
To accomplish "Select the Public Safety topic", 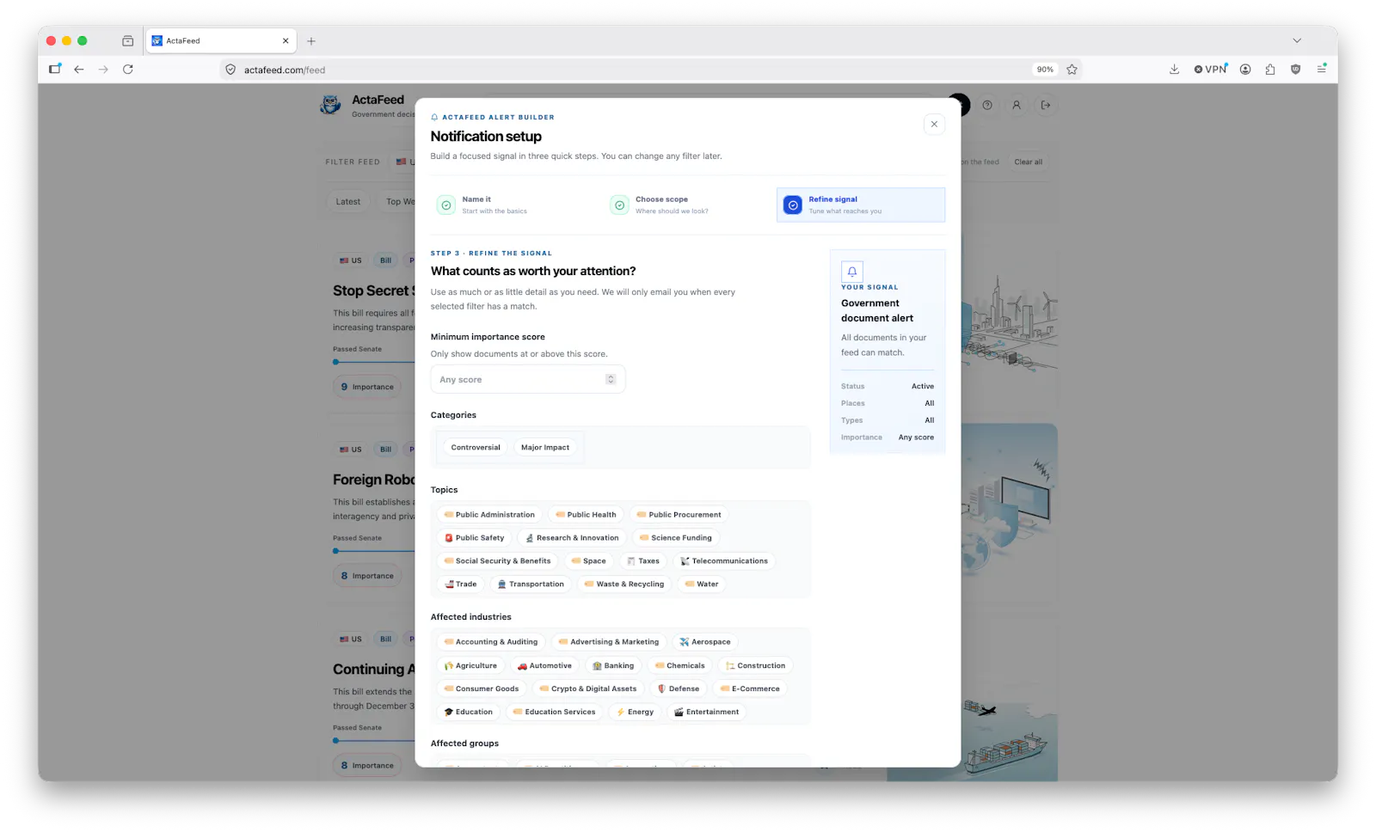I will [475, 537].
